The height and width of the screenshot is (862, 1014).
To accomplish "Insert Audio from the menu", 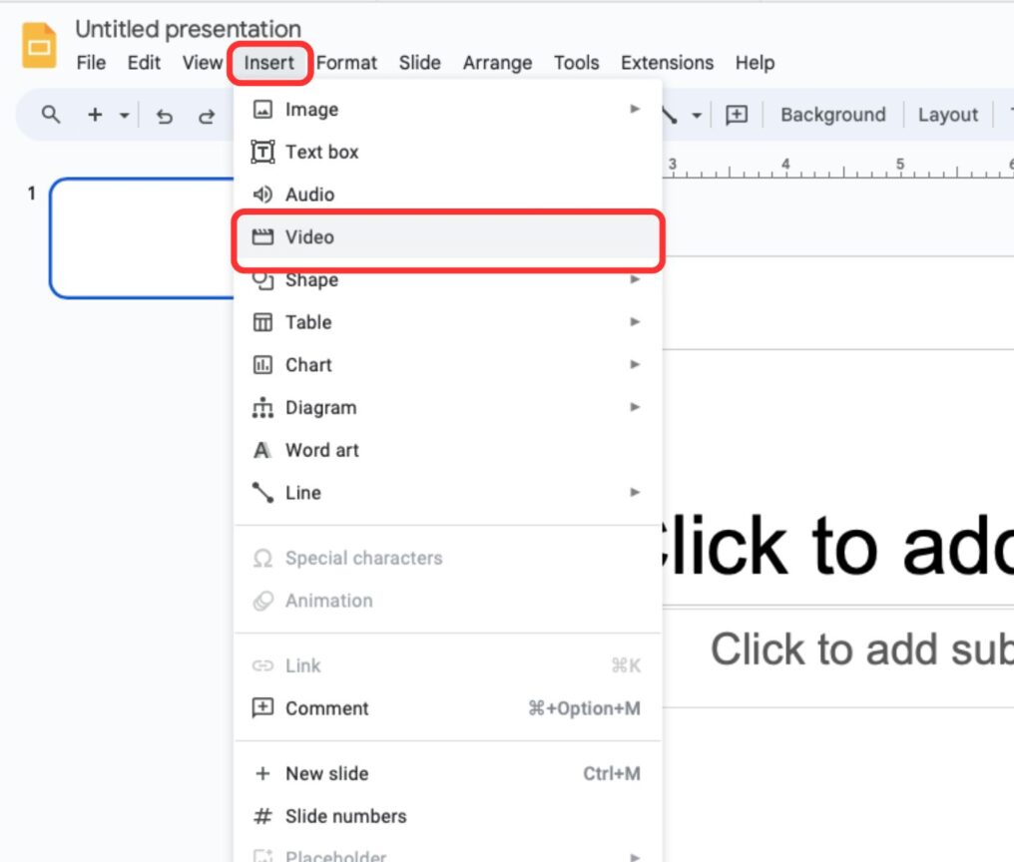I will (447, 195).
